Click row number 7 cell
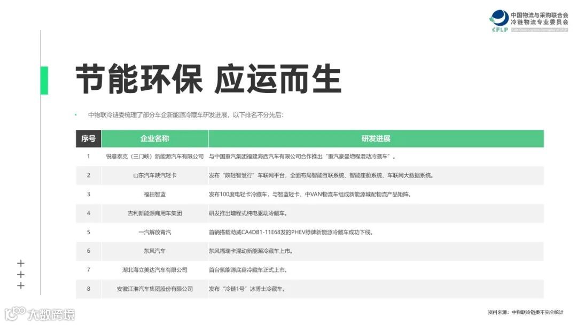The image size is (577, 325). pyautogui.click(x=88, y=270)
